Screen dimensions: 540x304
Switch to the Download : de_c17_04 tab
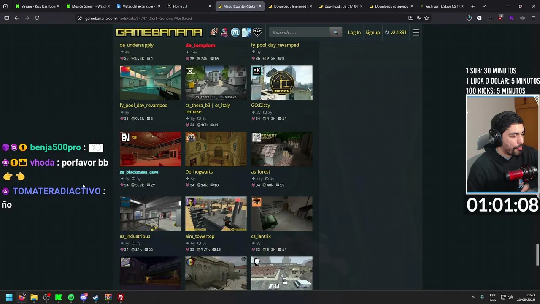tap(340, 6)
